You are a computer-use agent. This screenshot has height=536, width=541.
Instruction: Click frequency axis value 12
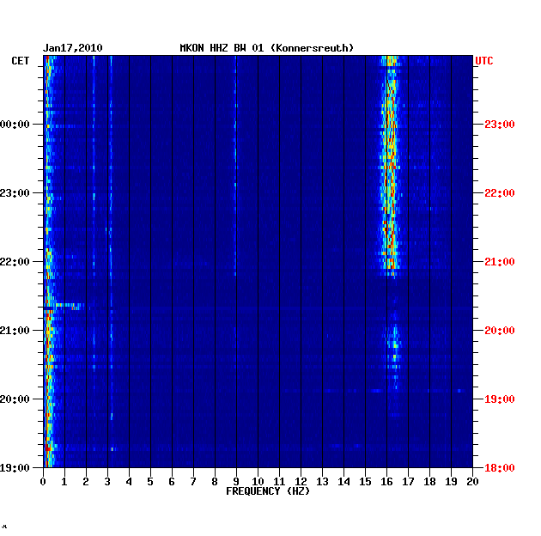pos(301,482)
